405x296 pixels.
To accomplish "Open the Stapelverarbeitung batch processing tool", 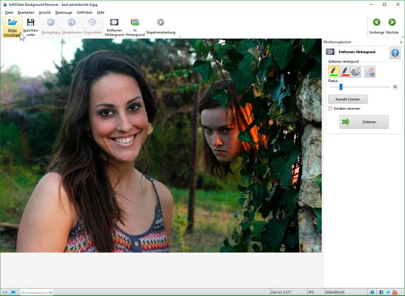I will (160, 26).
